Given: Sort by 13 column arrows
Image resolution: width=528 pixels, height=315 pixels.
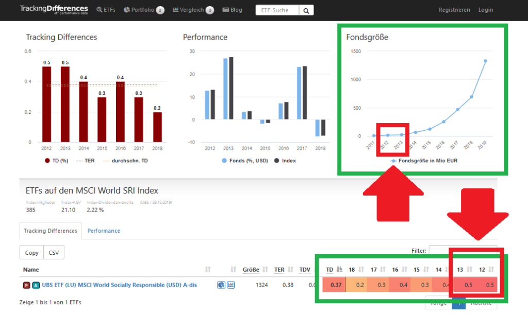Looking at the screenshot, I should point(470,270).
